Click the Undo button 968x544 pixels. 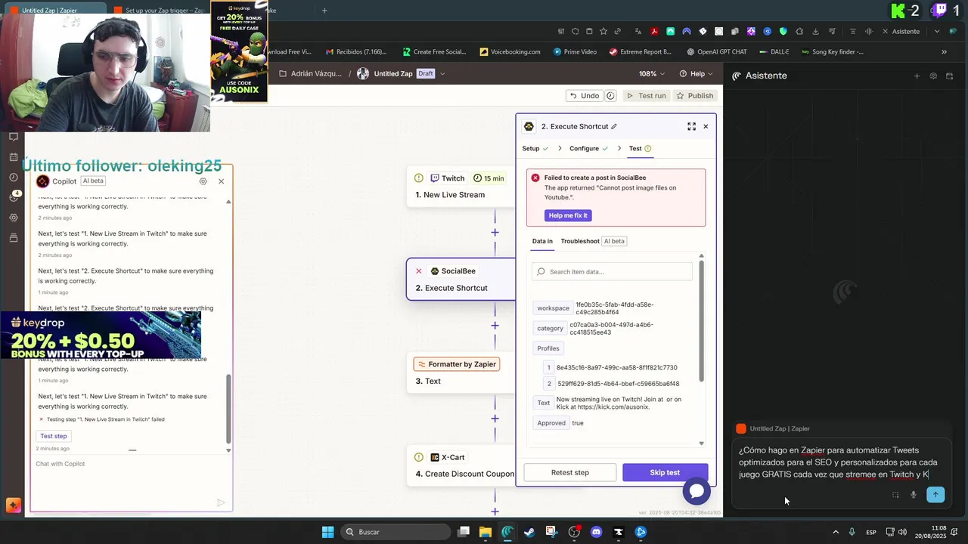pos(584,96)
